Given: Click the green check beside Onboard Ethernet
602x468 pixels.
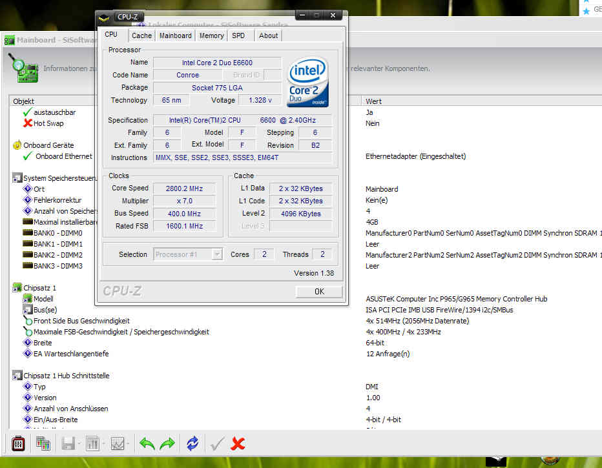Looking at the screenshot, I should [x=27, y=156].
